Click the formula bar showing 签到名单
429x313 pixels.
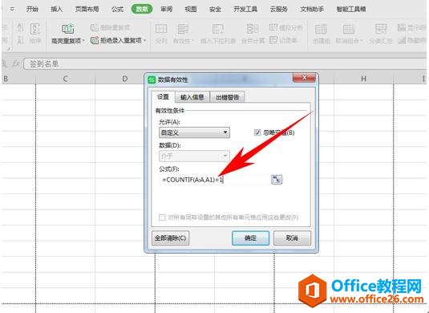click(x=225, y=64)
